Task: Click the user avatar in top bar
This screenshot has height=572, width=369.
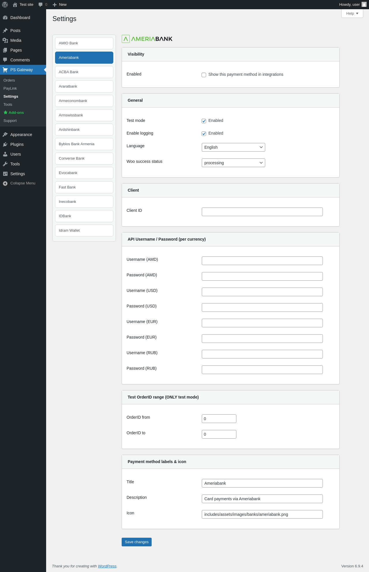Action: [364, 5]
